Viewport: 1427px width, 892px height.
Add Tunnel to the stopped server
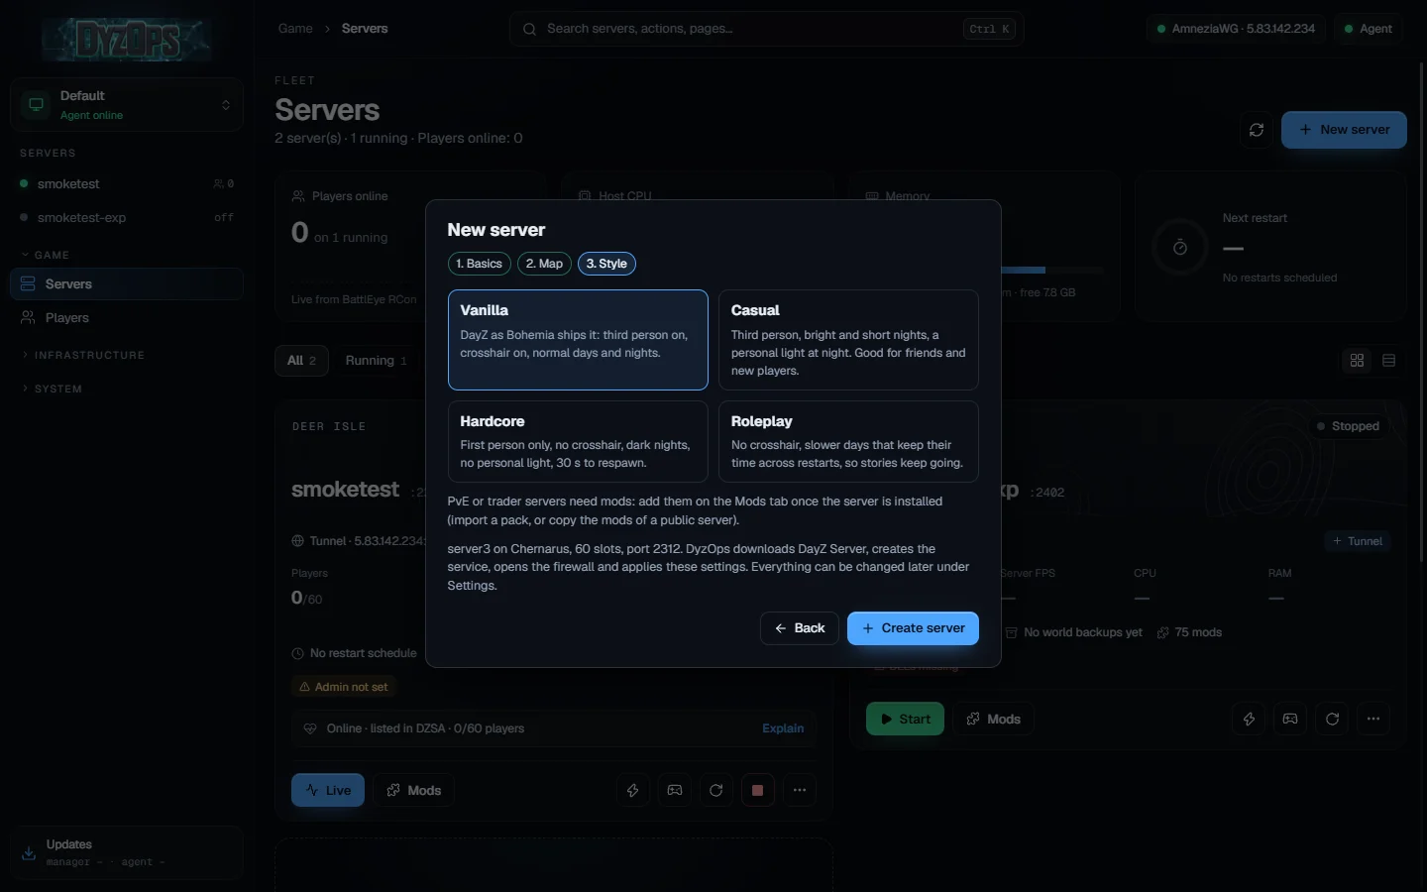click(x=1358, y=541)
